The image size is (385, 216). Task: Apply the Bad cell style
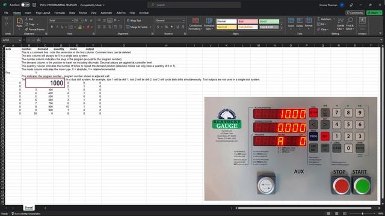[248, 22]
